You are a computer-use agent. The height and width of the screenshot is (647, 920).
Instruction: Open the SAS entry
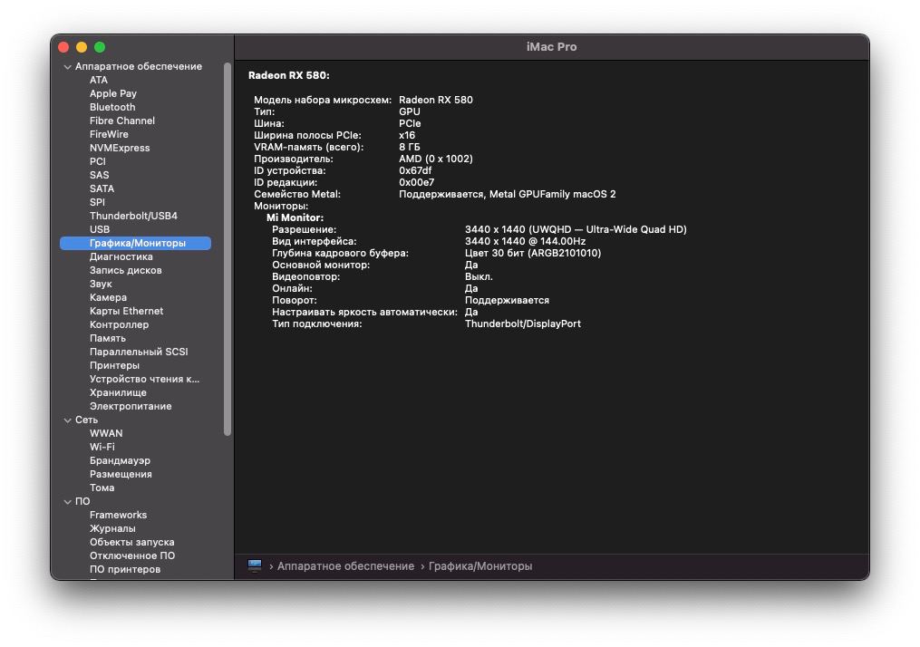99,175
